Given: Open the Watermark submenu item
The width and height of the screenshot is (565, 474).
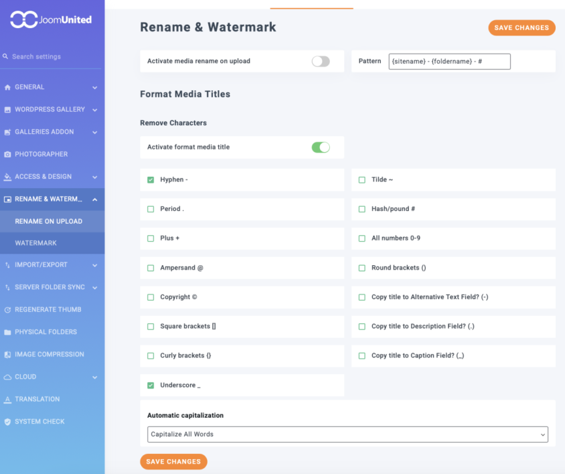Looking at the screenshot, I should click(x=36, y=243).
